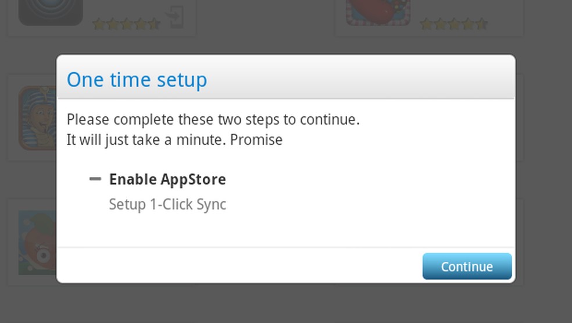Click the dash bullet beside Enable AppStore
This screenshot has height=323, width=572.
(95, 179)
